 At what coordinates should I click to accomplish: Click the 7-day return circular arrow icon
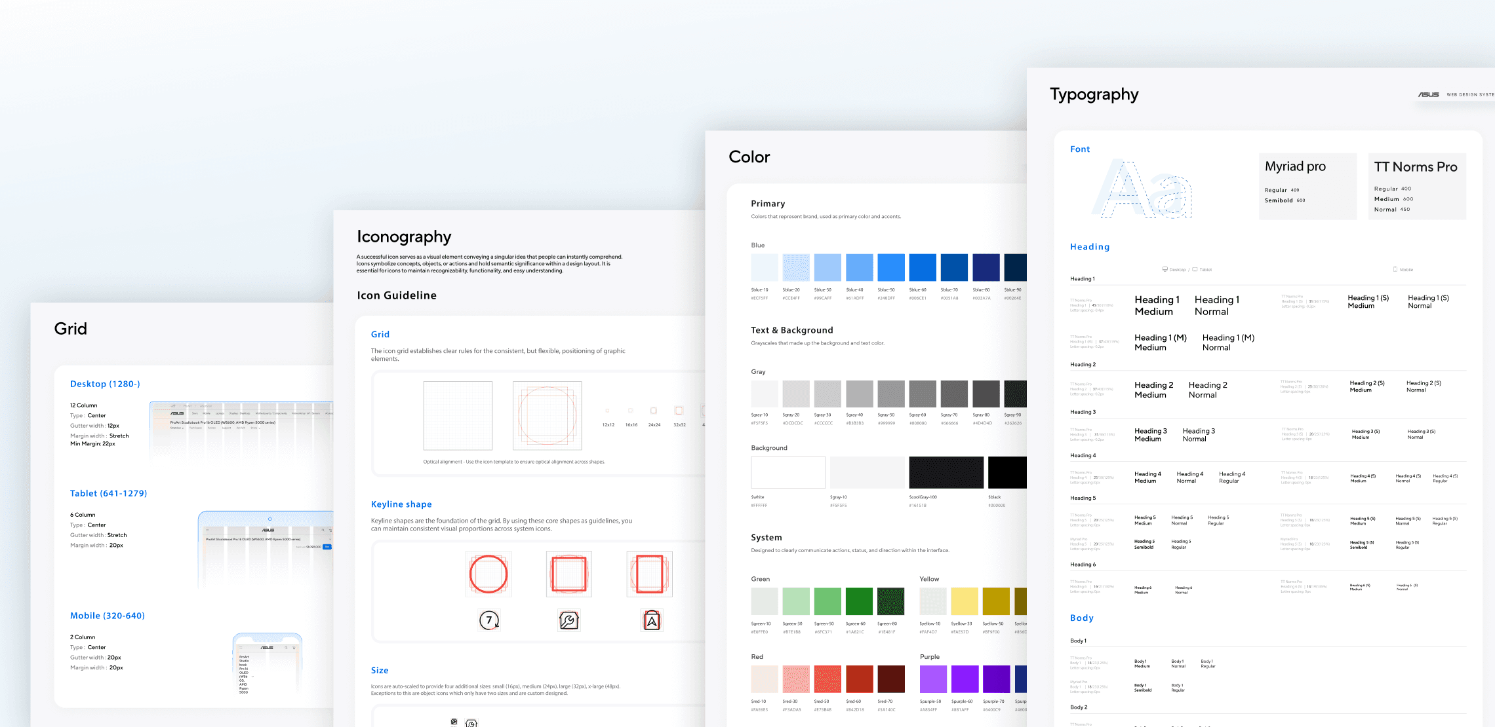(489, 620)
